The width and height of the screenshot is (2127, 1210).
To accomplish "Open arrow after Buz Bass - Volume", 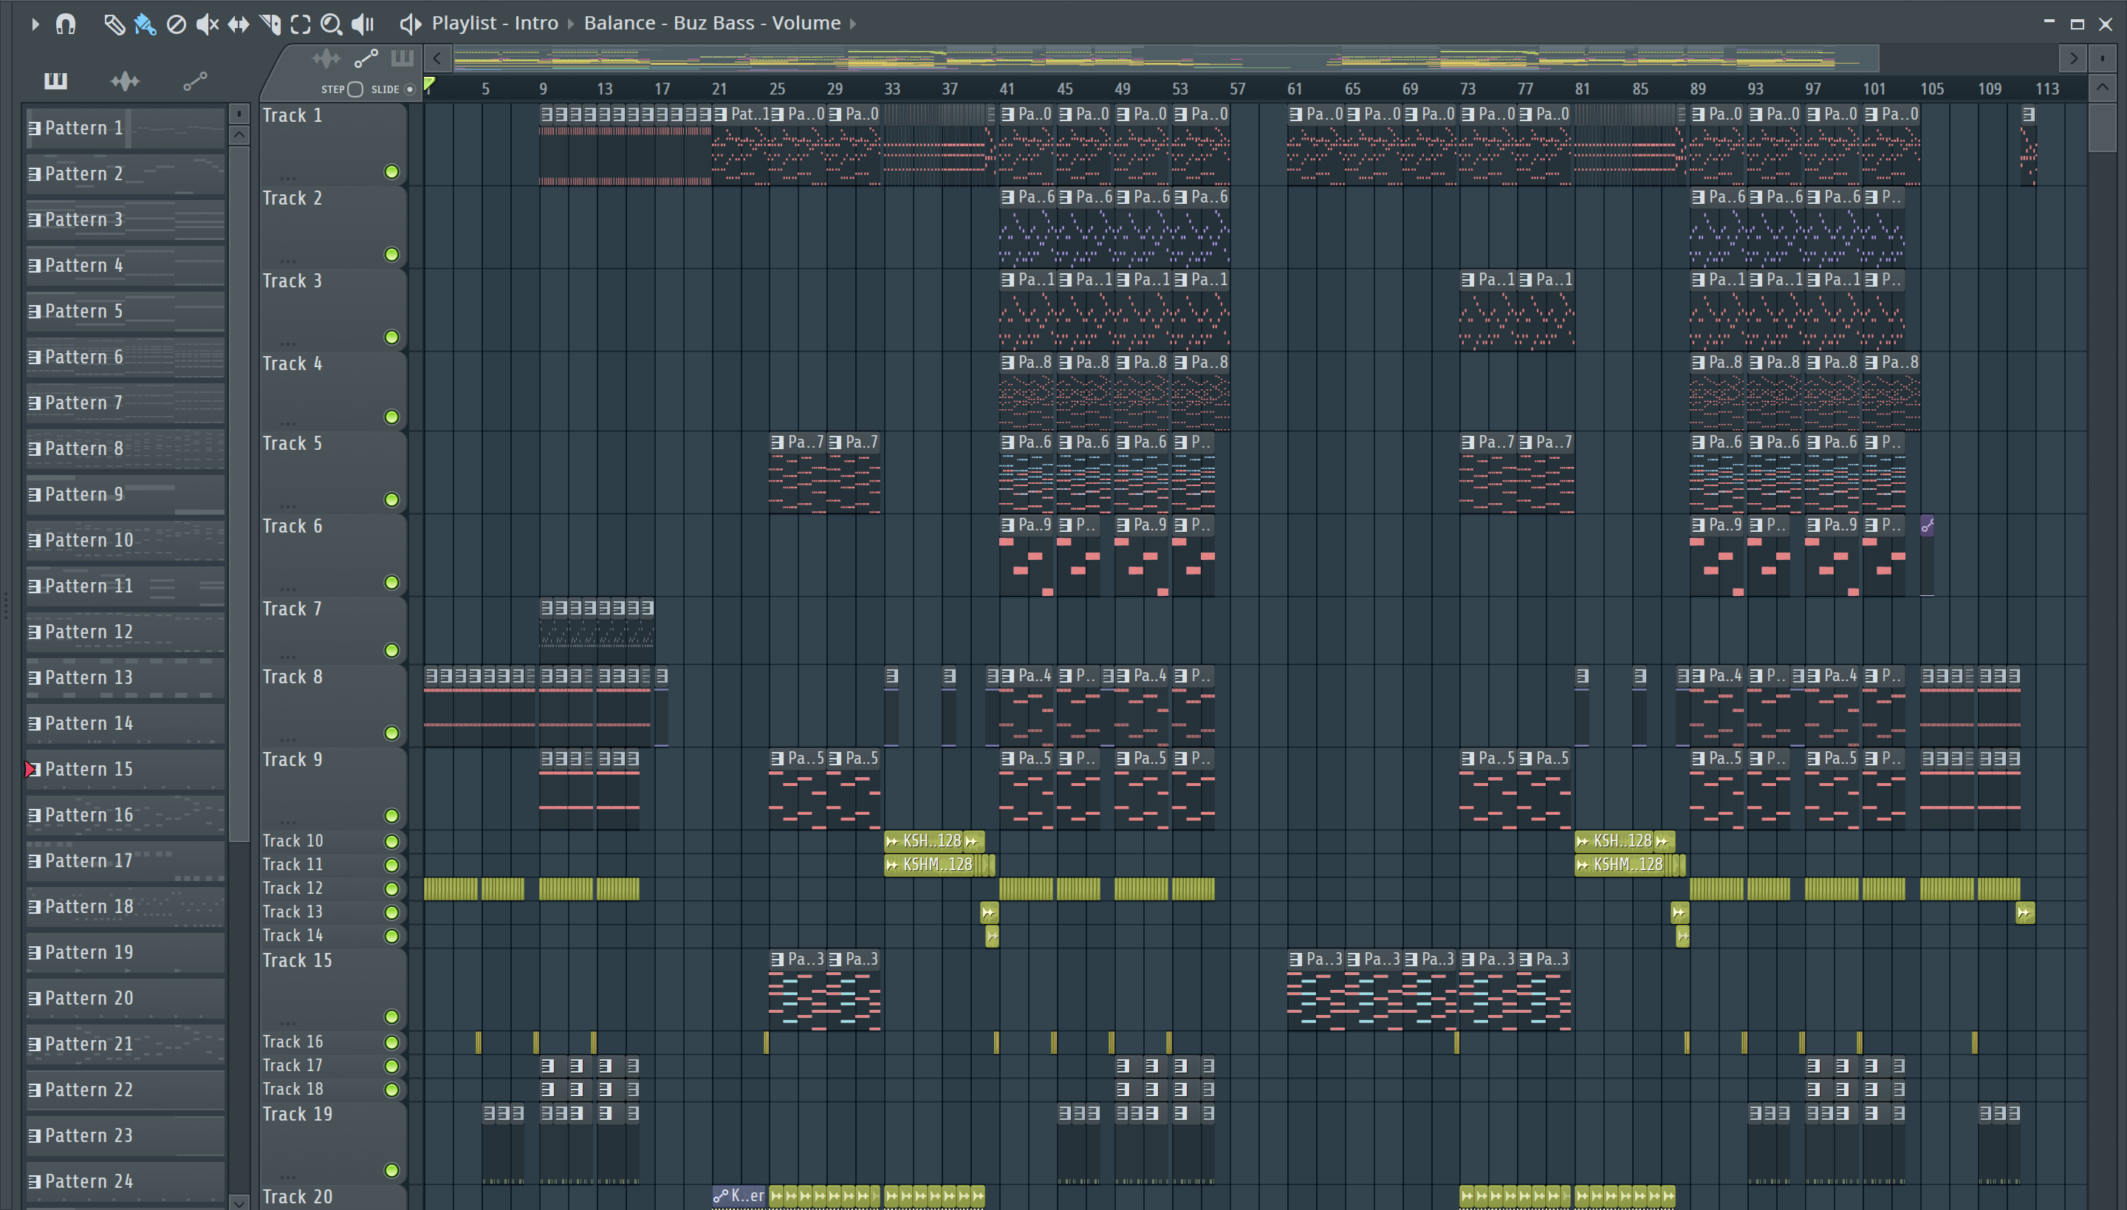I will pos(852,24).
